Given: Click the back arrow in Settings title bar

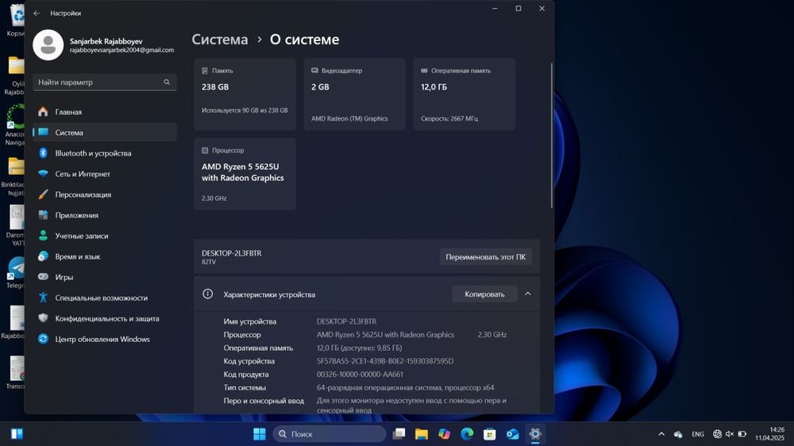Looking at the screenshot, I should click(37, 13).
